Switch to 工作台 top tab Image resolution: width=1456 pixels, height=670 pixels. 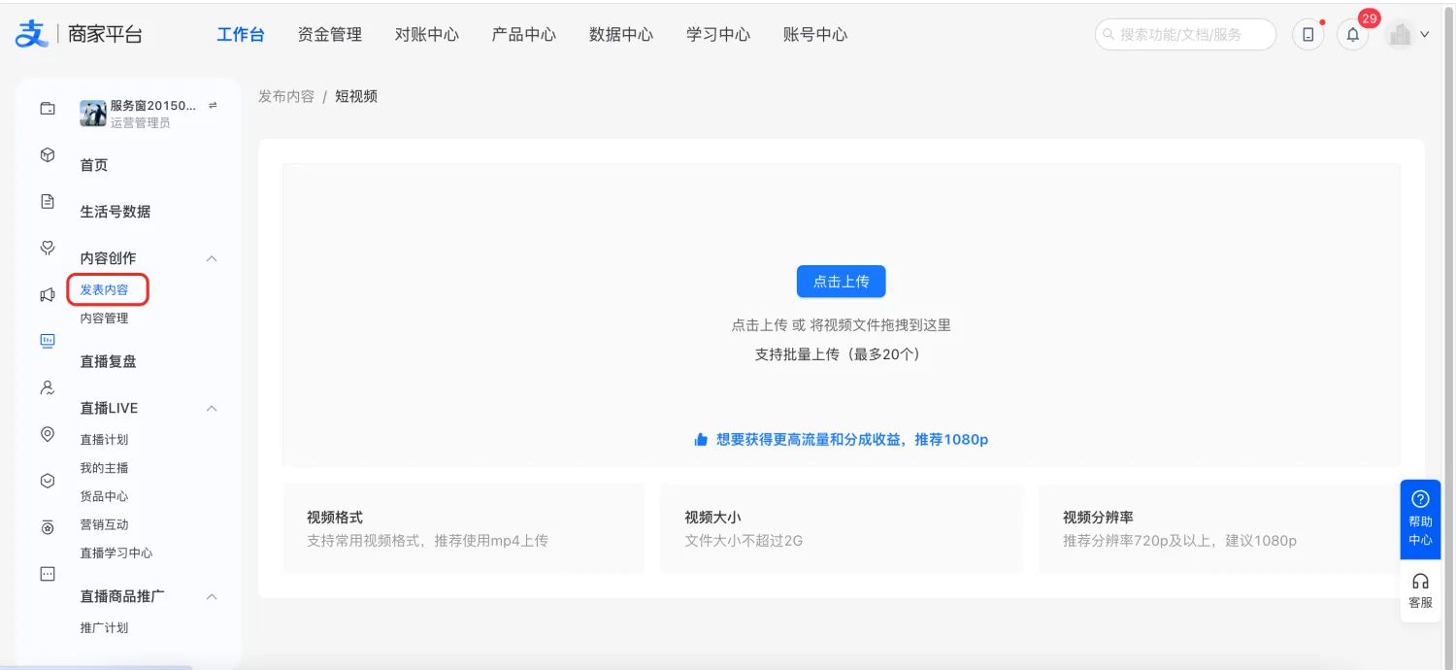(x=241, y=35)
